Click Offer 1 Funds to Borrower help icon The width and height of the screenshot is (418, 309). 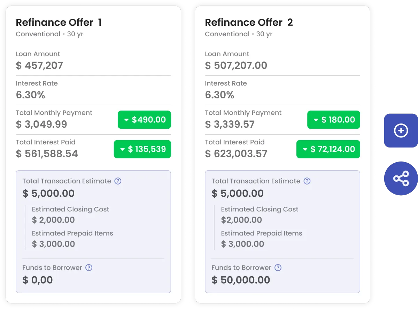tap(89, 267)
